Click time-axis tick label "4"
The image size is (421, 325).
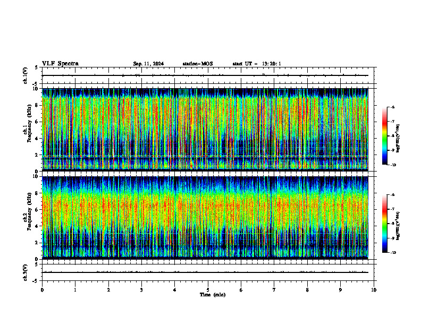(174, 290)
